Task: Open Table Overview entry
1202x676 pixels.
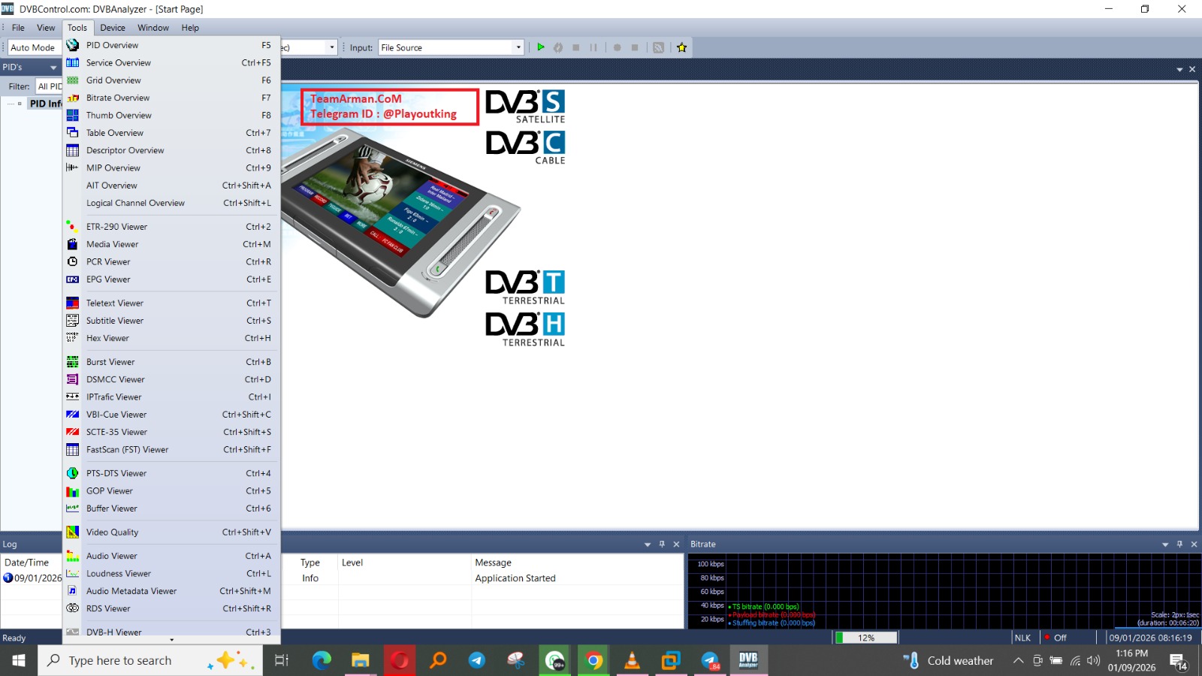Action: (171, 133)
